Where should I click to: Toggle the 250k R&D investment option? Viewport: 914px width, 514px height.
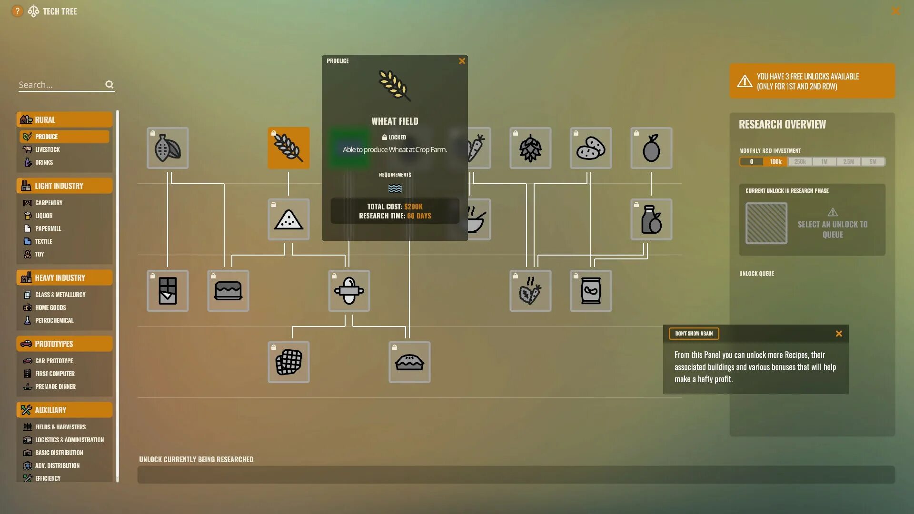(x=800, y=162)
